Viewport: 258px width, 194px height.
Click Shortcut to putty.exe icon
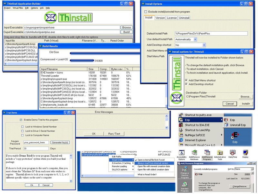181,115
